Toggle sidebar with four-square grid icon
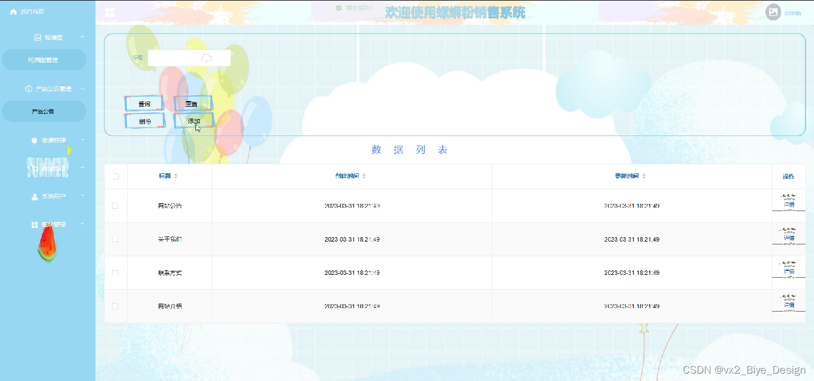Viewport: 814px width, 381px height. coord(110,12)
